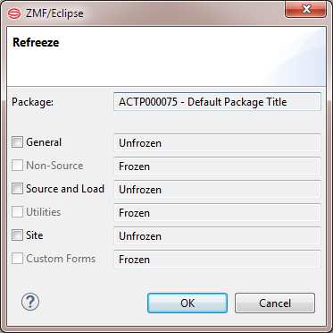Screen dimensions: 333x333
Task: Click the General status field showing Unfrozen
Action: click(x=217, y=142)
